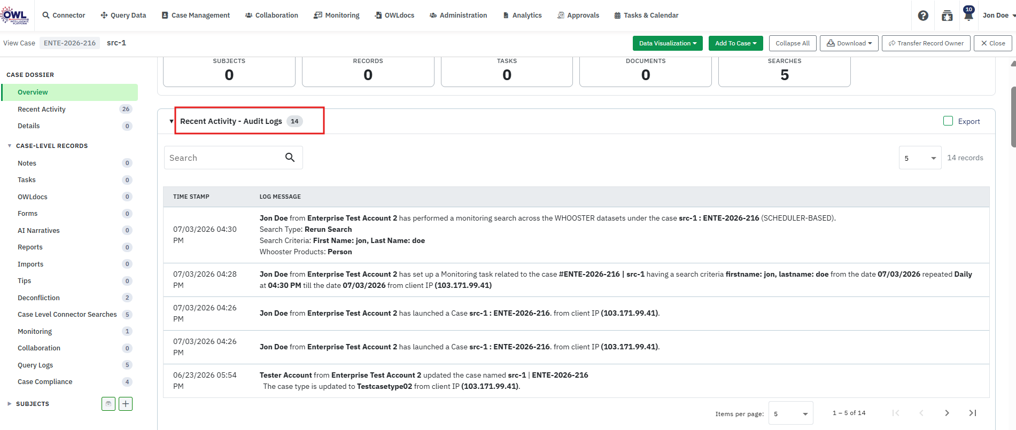1016x430 pixels.
Task: Open the Monitoring menu in top bar
Action: pos(337,15)
